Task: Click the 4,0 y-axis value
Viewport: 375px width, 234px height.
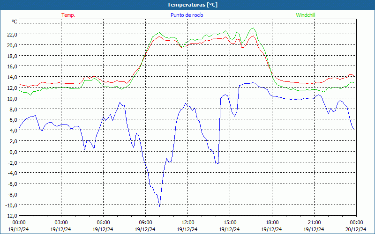Action: [x=13, y=131]
